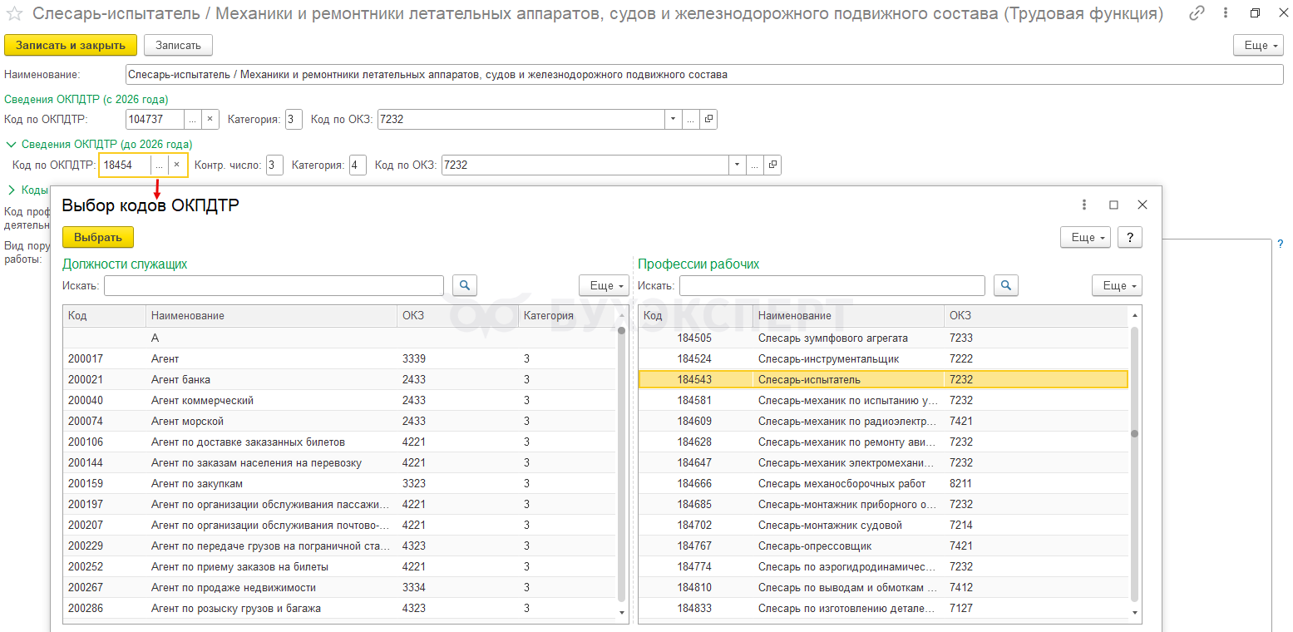
Task: Open the main form Еще menu
Action: click(x=1258, y=46)
